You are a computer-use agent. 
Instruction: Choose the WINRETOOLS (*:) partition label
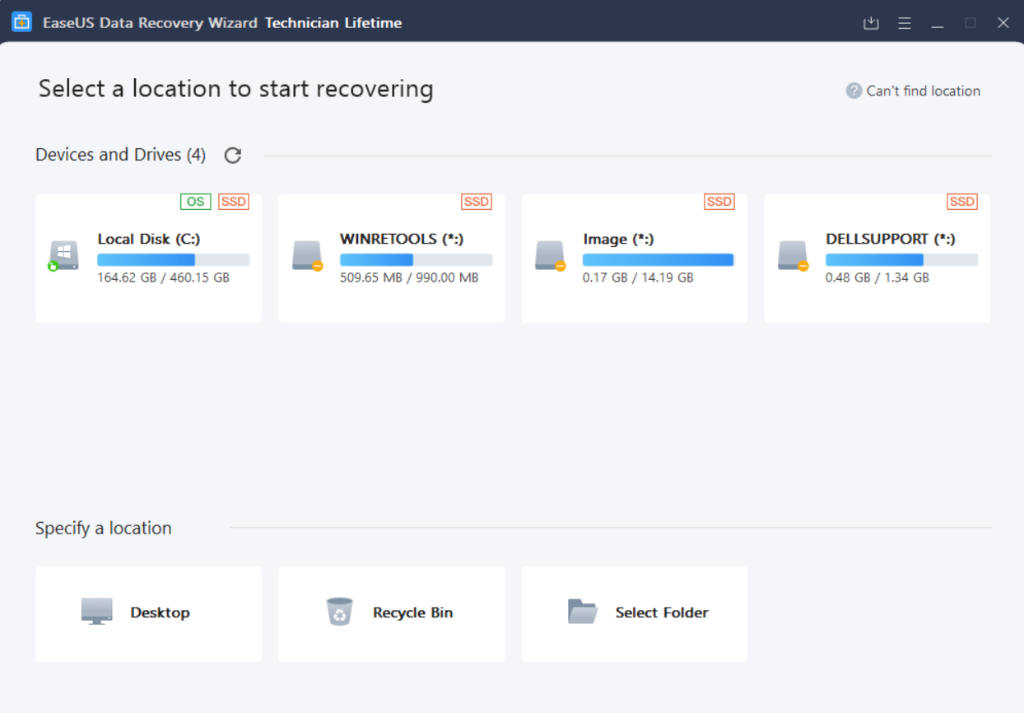tap(402, 239)
